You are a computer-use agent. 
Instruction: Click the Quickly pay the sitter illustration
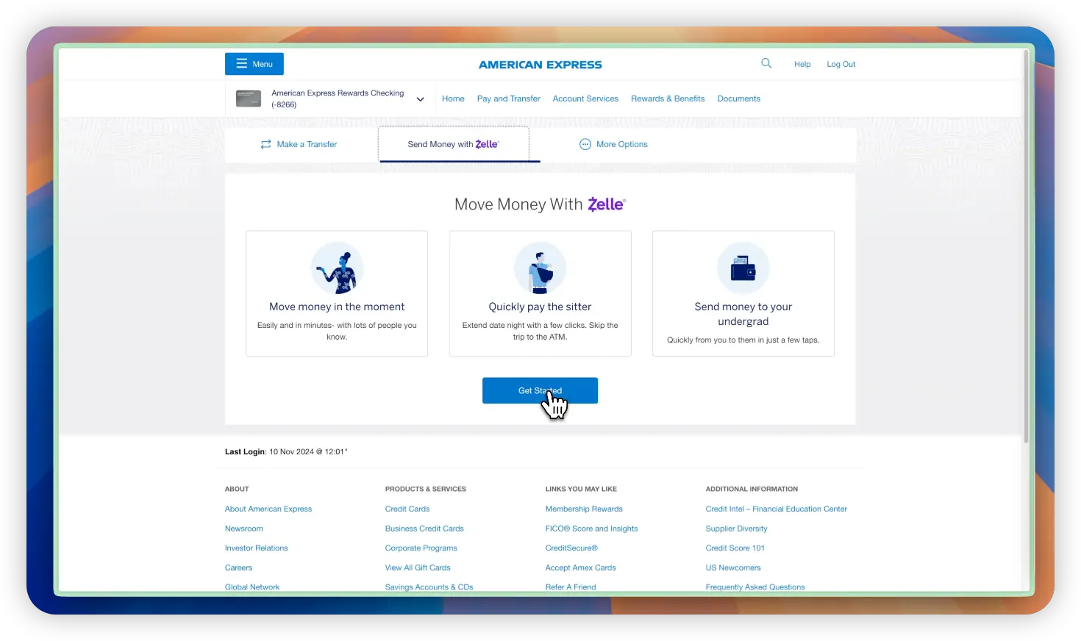(x=540, y=268)
